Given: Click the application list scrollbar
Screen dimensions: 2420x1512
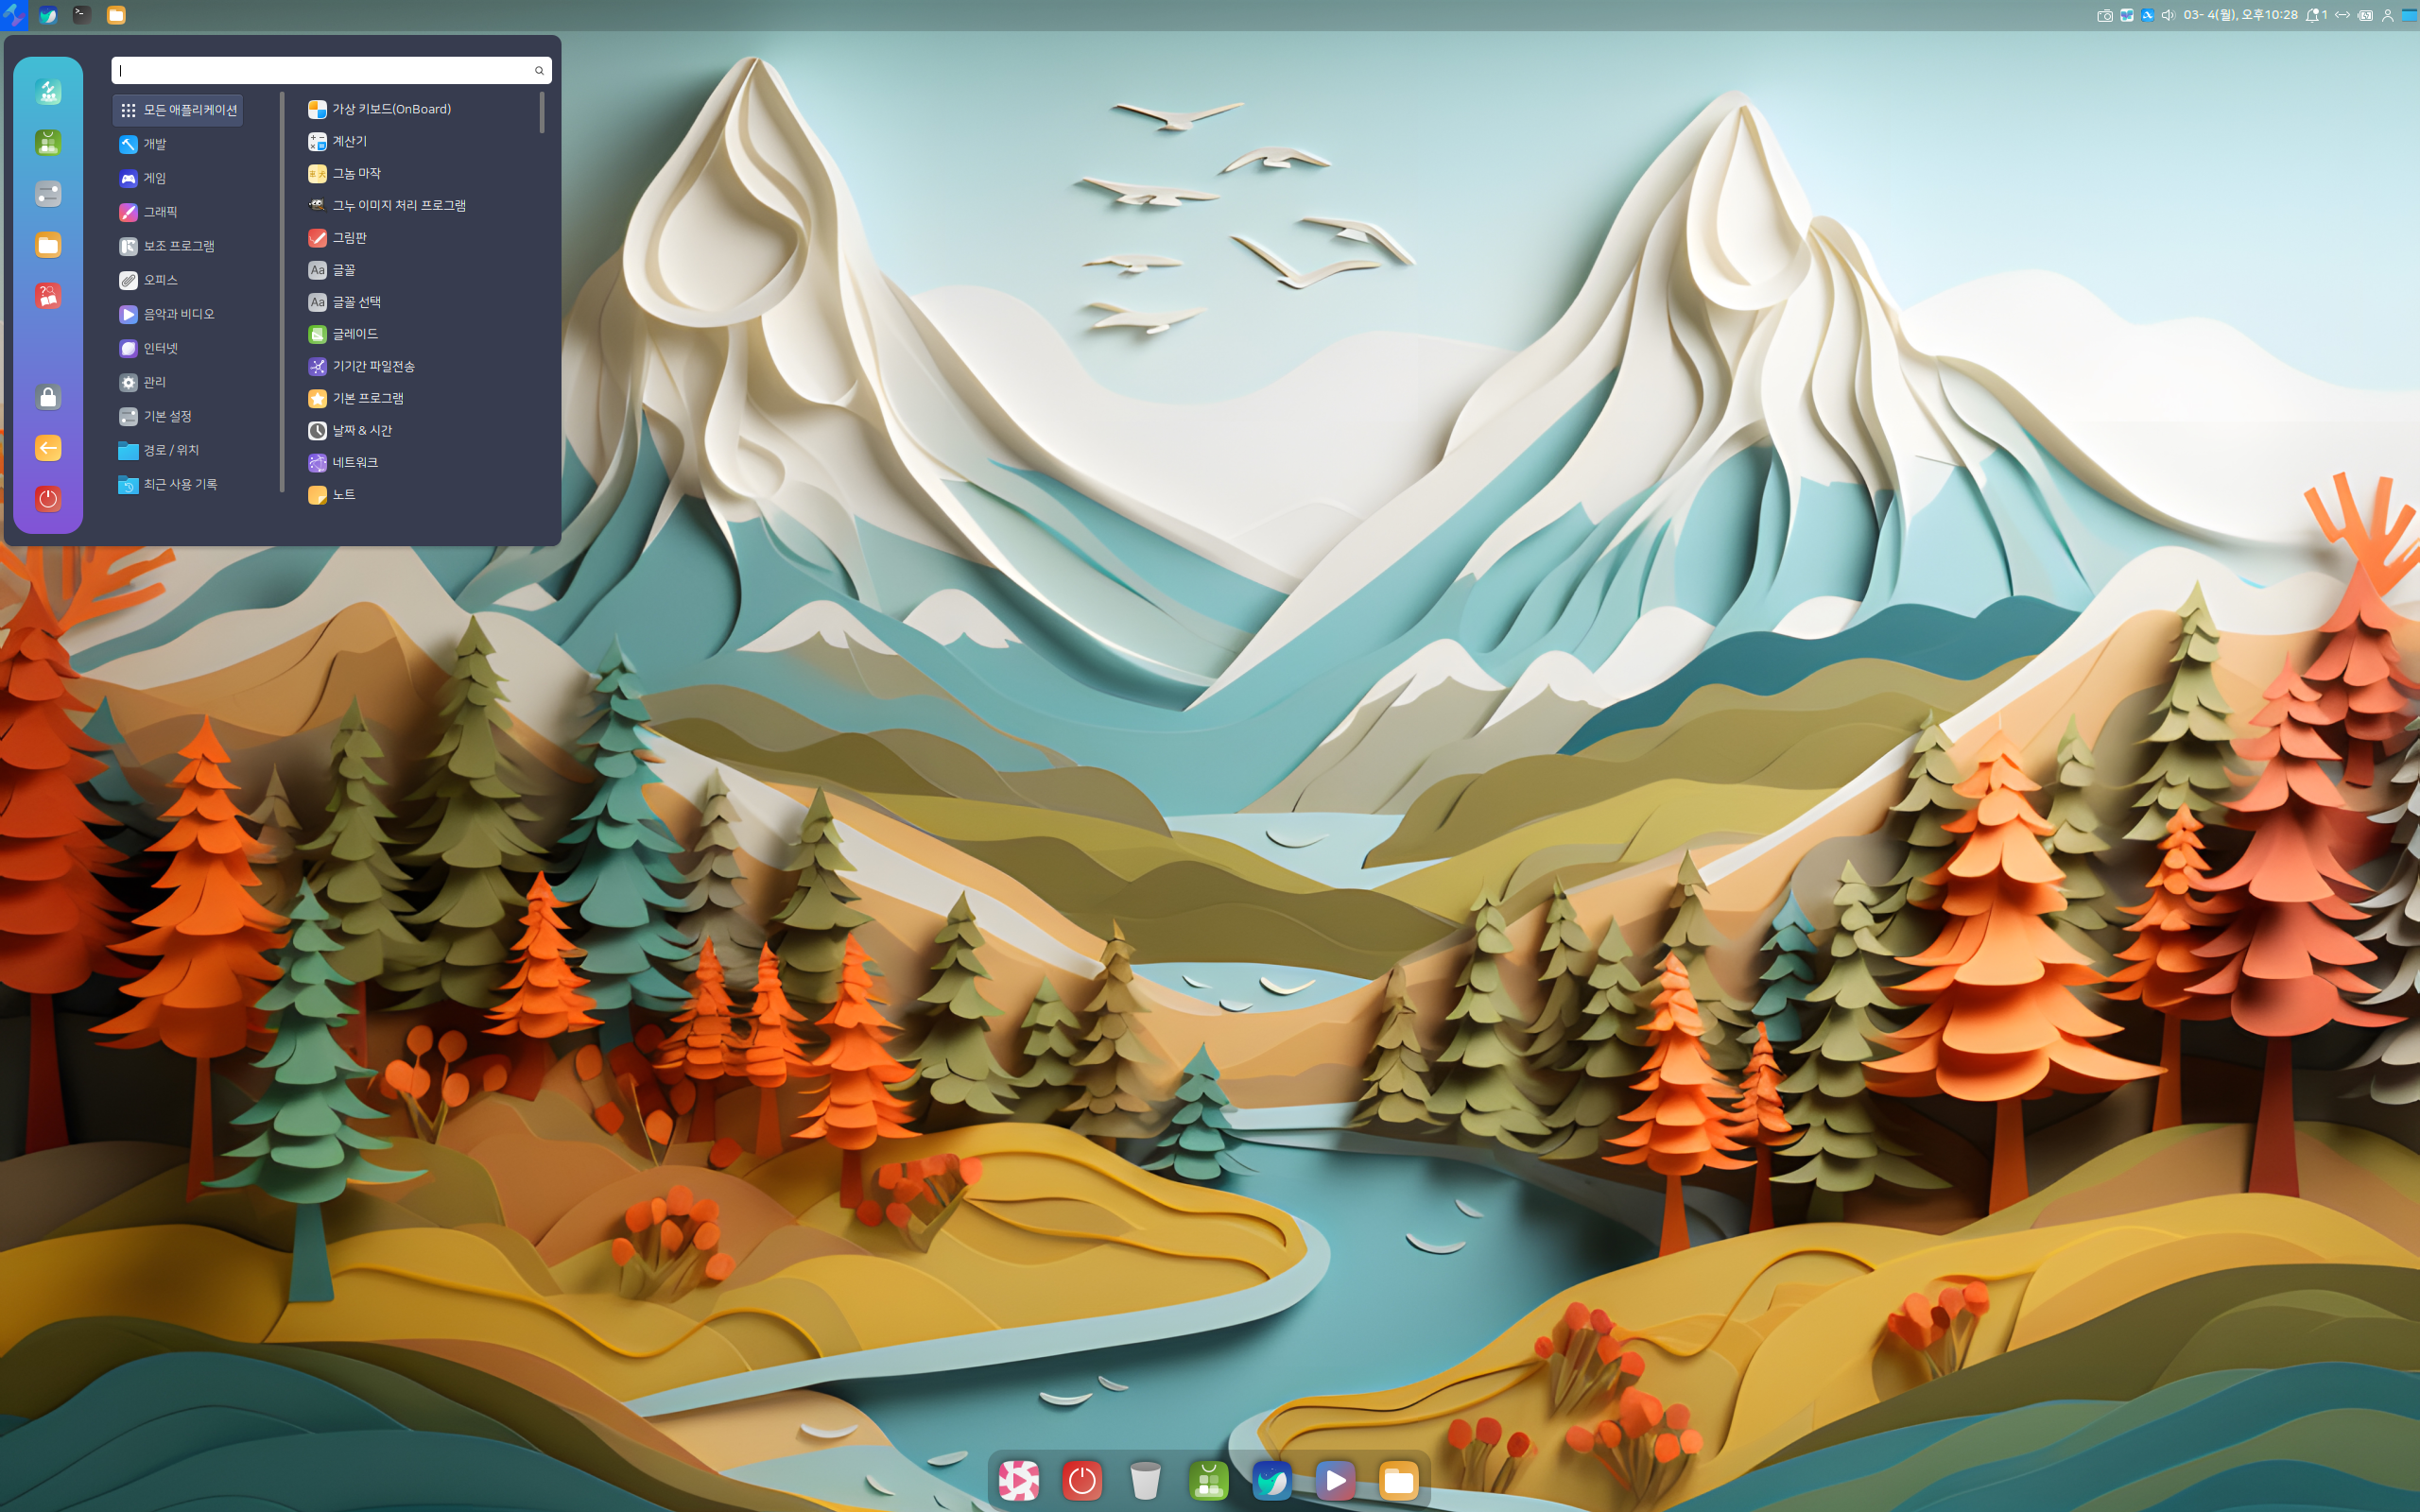Looking at the screenshot, I should 542,112.
